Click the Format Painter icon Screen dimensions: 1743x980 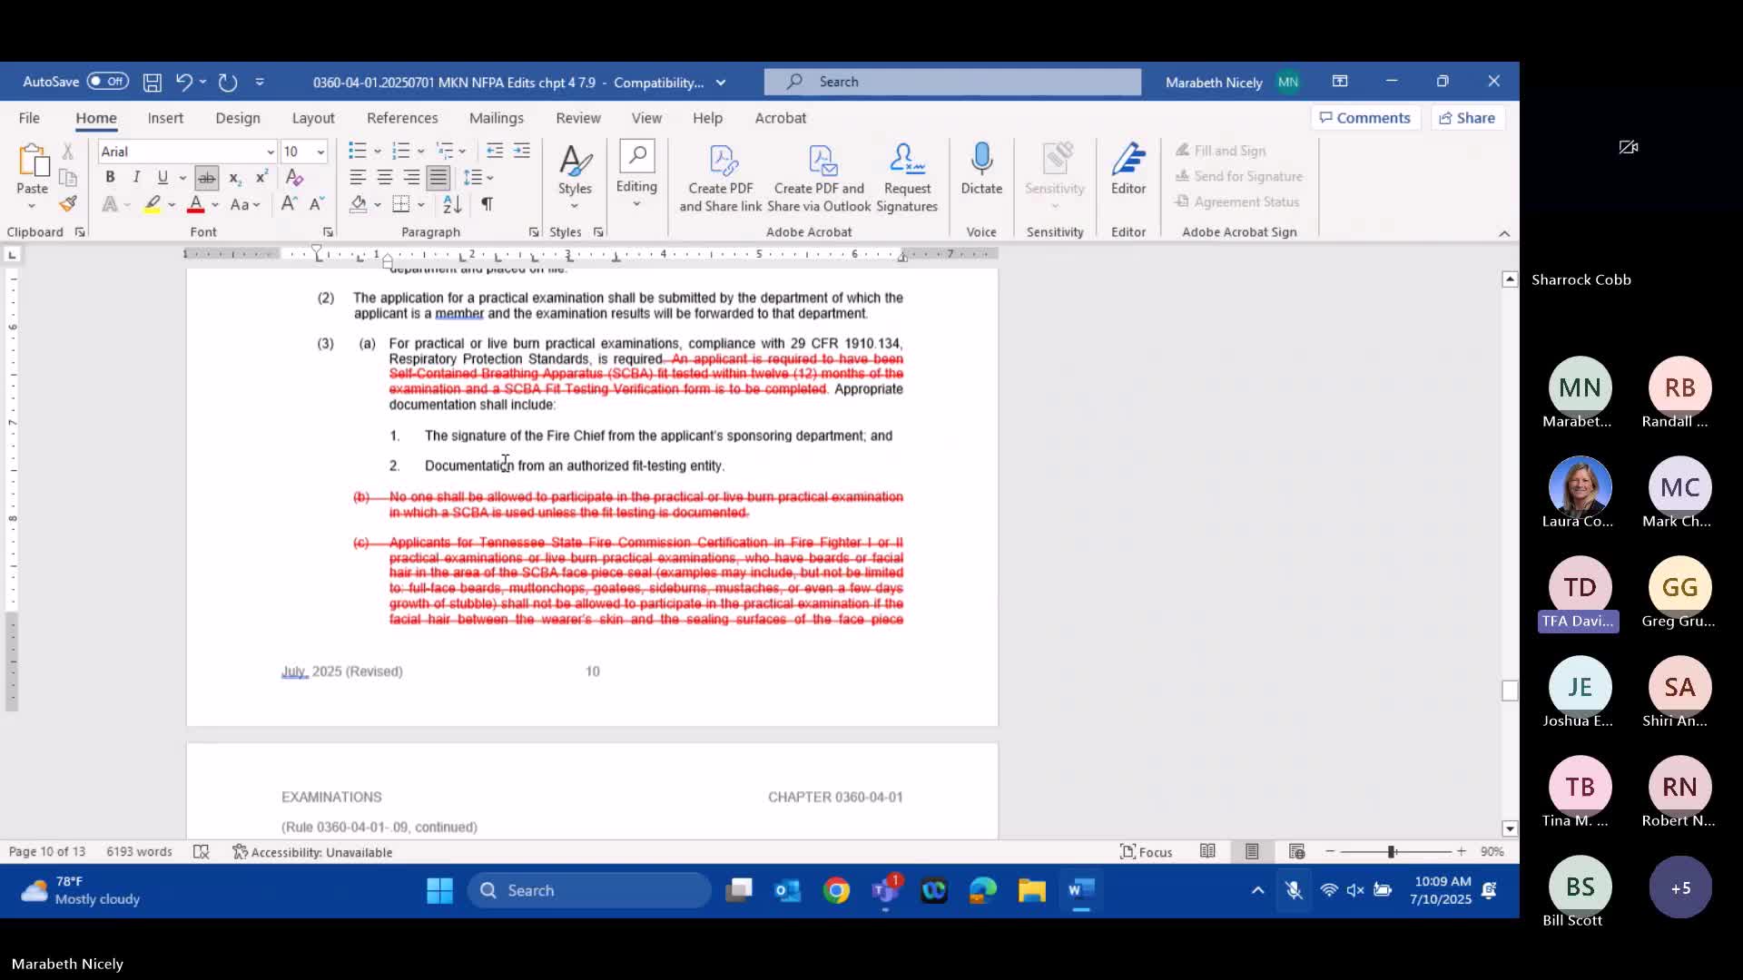tap(68, 204)
